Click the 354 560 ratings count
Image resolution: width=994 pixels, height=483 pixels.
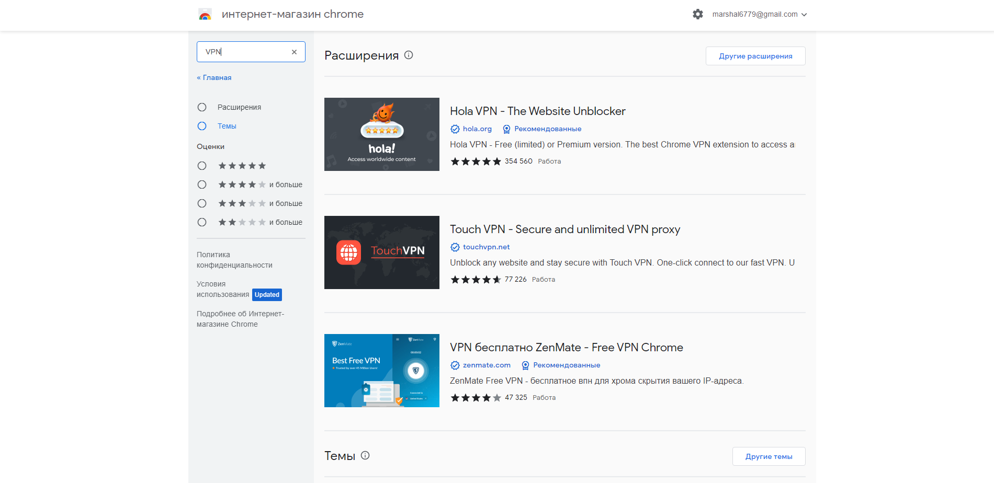[518, 161]
